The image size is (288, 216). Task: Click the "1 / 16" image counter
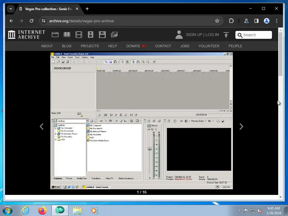click(142, 192)
